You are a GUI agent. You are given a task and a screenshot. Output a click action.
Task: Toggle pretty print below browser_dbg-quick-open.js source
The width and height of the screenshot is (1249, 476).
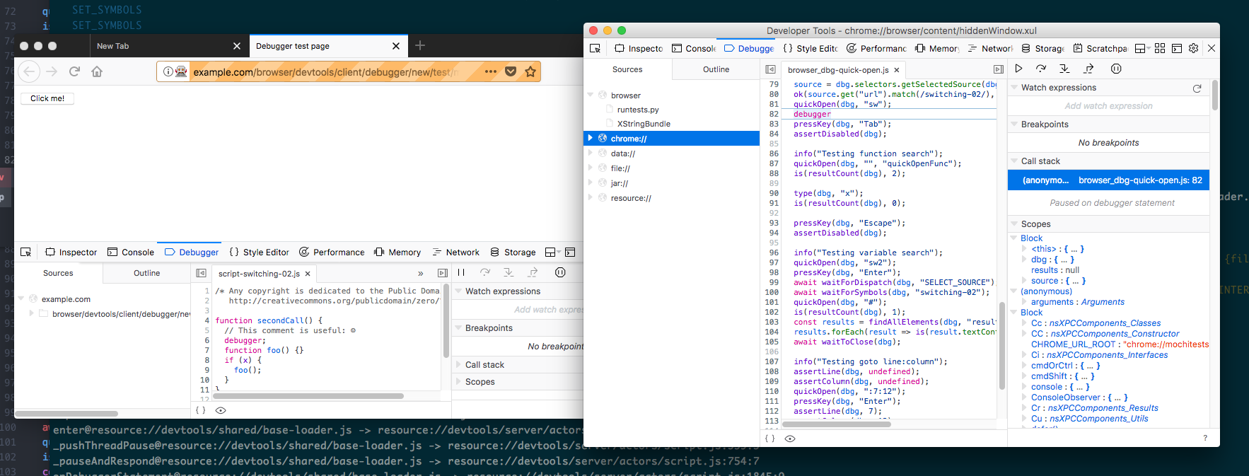coord(770,439)
